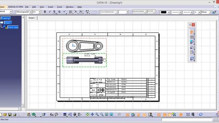
Task: Click the anchor point text icon
Action: [76, 12]
